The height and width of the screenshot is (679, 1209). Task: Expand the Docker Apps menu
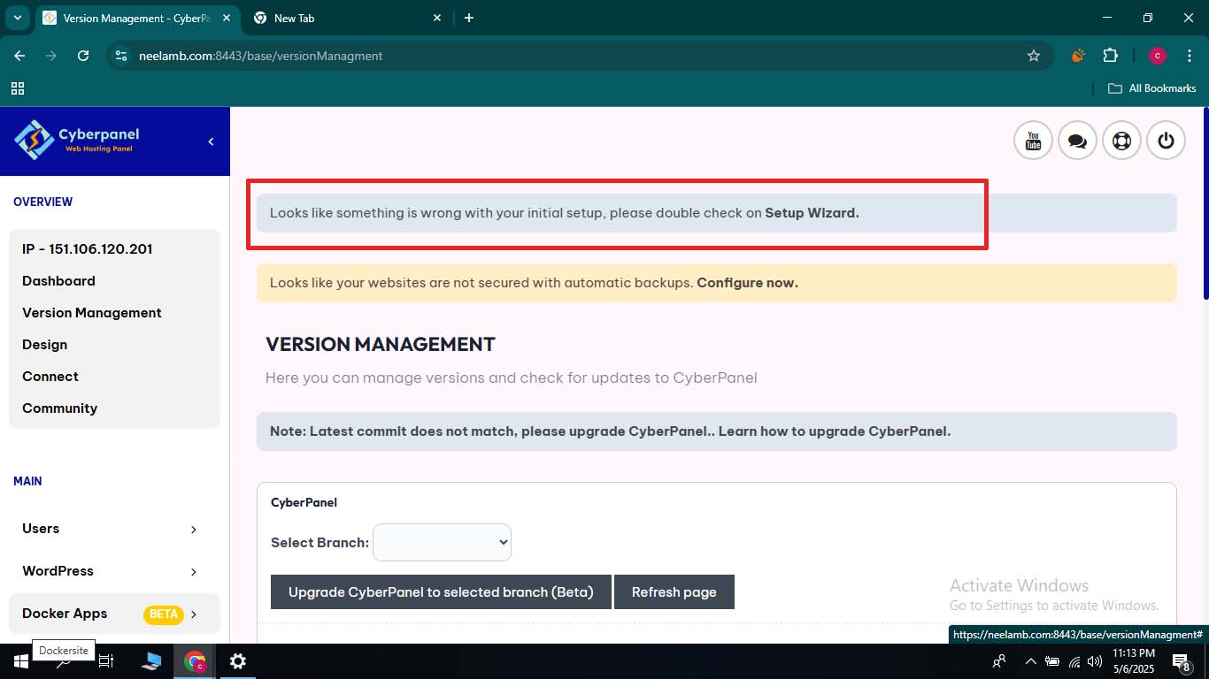pyautogui.click(x=114, y=614)
